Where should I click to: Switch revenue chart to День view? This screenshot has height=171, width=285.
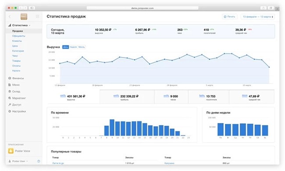[65, 47]
